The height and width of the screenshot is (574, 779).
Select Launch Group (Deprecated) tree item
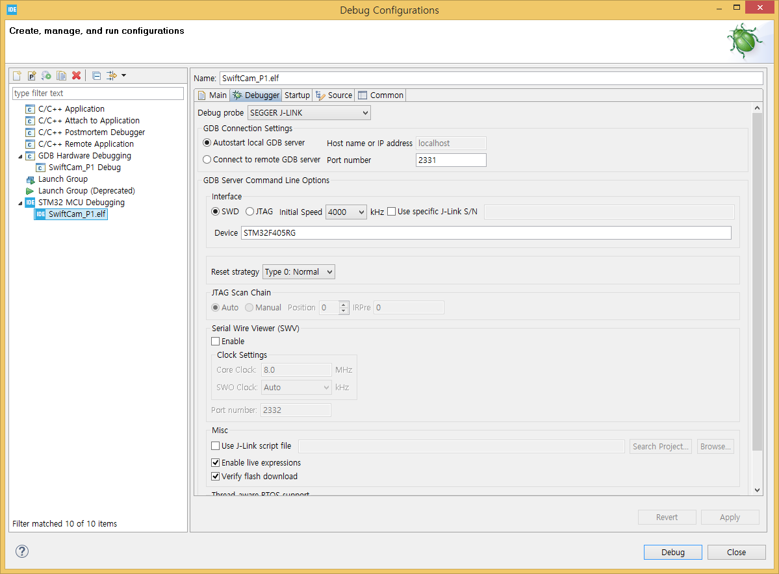tap(86, 191)
